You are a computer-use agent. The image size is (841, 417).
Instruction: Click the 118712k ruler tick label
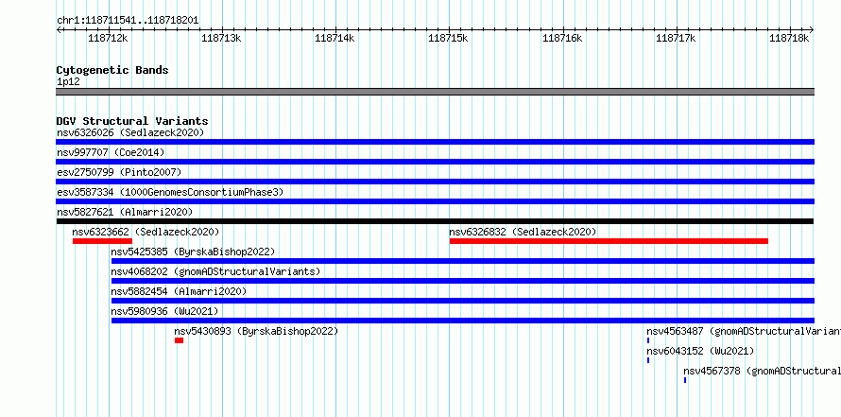(x=109, y=38)
